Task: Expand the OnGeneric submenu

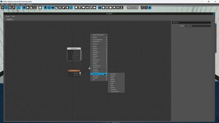Action: point(99,42)
